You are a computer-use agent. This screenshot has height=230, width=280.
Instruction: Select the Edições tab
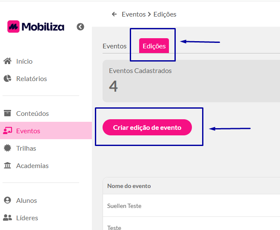tap(154, 46)
